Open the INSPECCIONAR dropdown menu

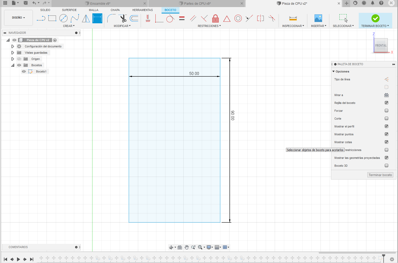click(293, 26)
